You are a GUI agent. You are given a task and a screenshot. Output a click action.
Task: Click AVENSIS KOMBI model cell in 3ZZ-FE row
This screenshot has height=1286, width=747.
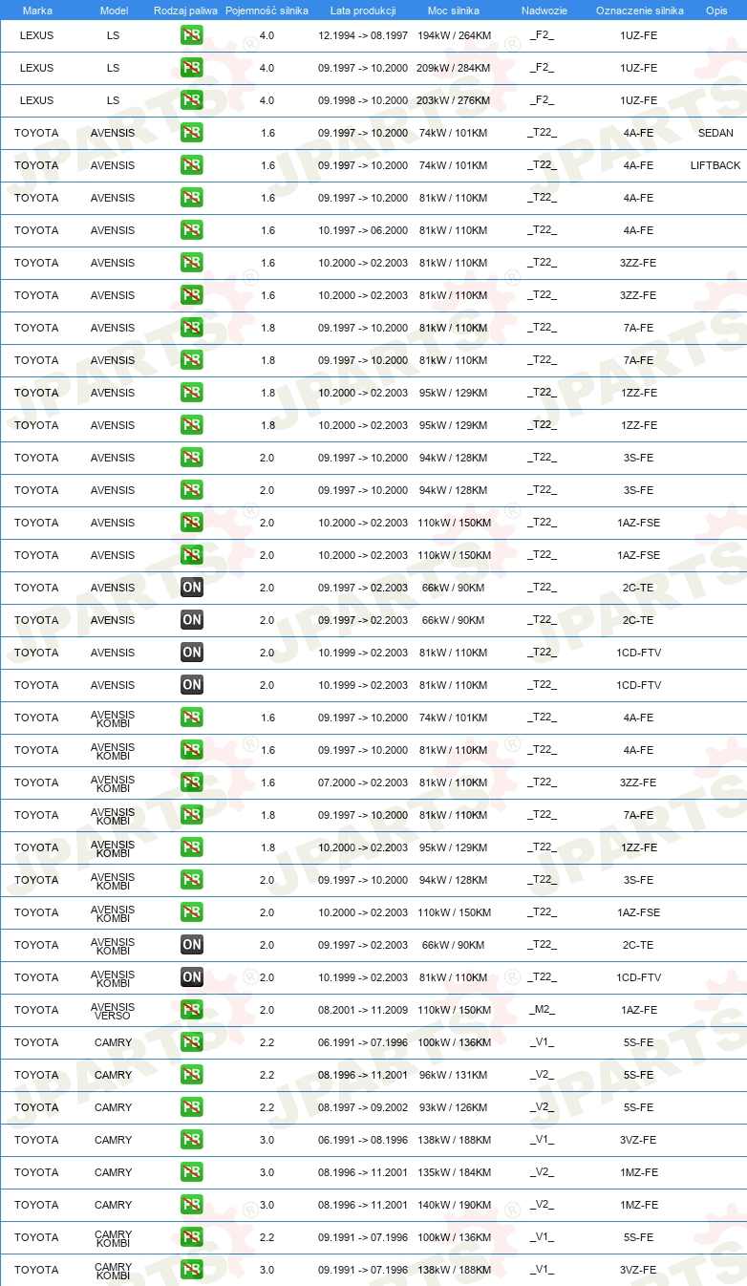coord(113,783)
